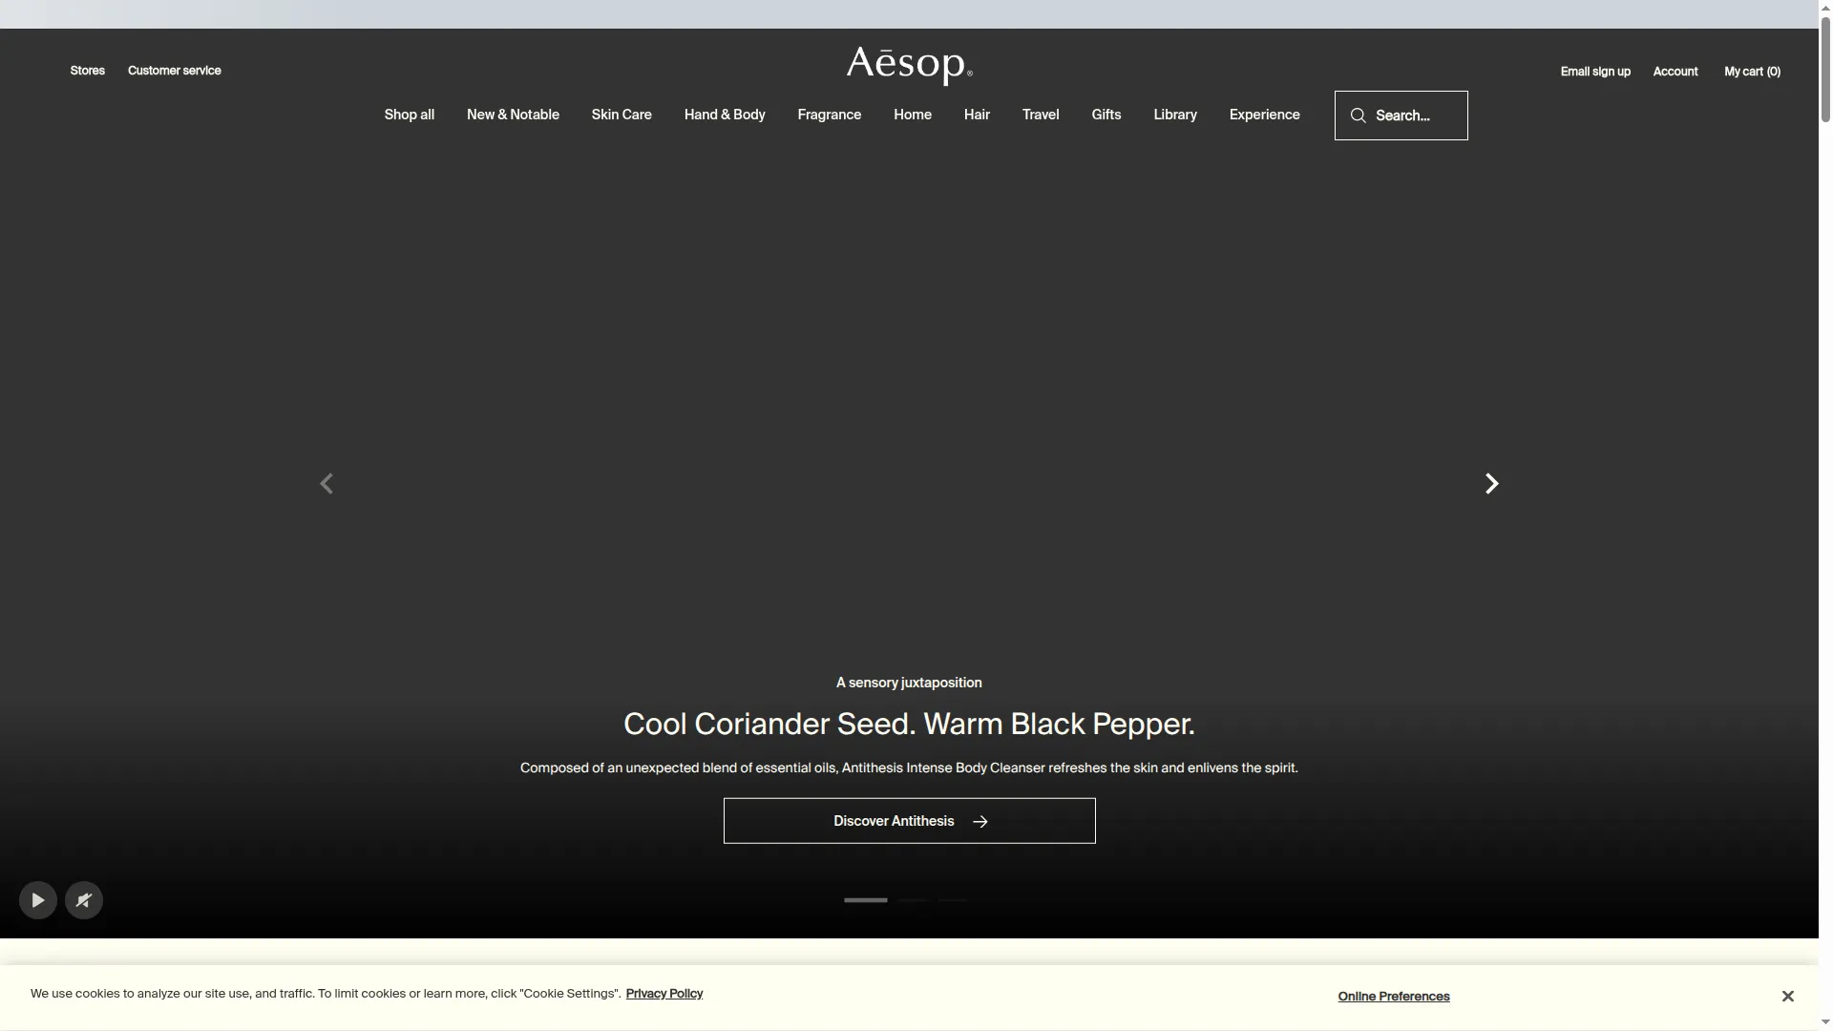This screenshot has height=1031, width=1833.
Task: Open the Gifts menu
Action: tap(1106, 115)
